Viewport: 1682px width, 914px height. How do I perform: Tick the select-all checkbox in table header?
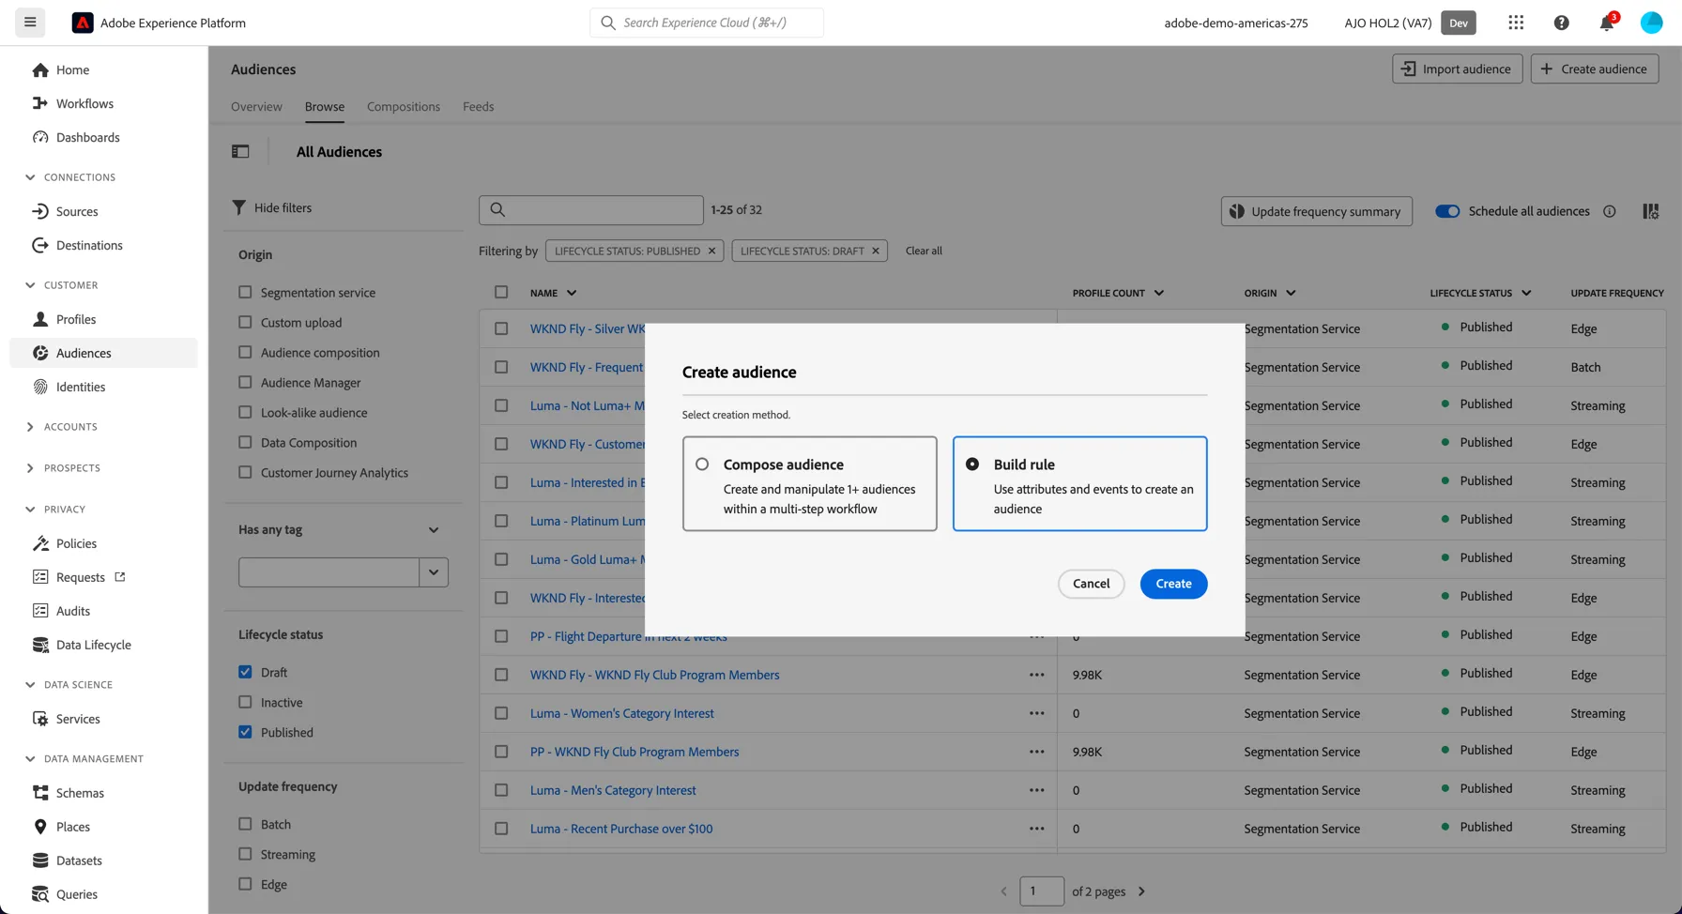click(x=501, y=293)
